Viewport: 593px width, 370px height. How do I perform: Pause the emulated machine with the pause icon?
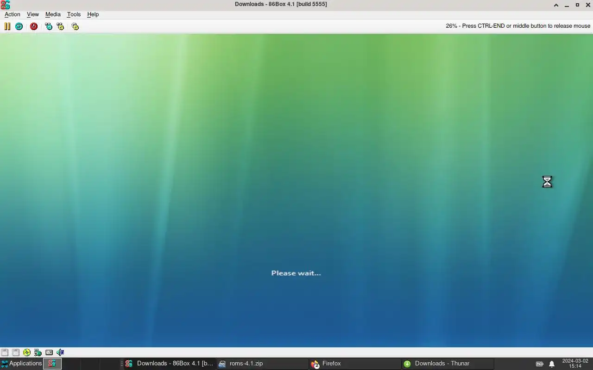pyautogui.click(x=7, y=26)
